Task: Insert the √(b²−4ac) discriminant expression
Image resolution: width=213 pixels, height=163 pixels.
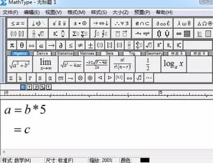Action: click(x=71, y=64)
